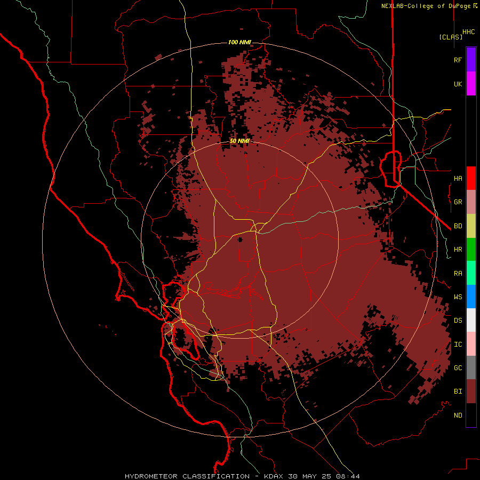
Task: Select the BD yellow legend swatch
Action: 471,226
